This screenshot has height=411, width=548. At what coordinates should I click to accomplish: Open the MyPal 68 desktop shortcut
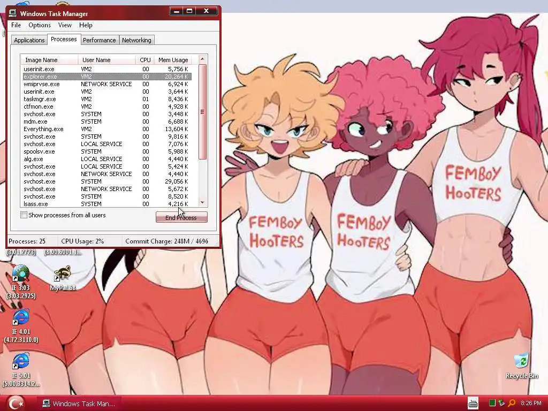(63, 278)
